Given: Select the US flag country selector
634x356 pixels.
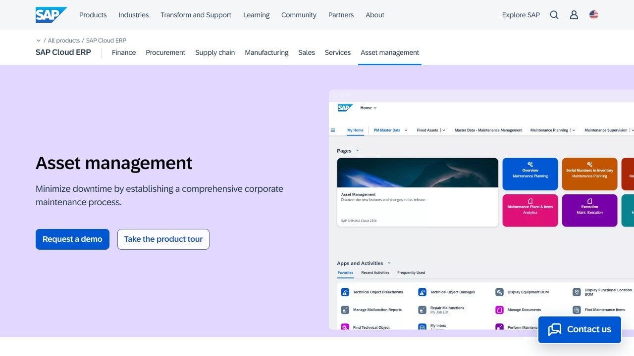Looking at the screenshot, I should tap(594, 15).
